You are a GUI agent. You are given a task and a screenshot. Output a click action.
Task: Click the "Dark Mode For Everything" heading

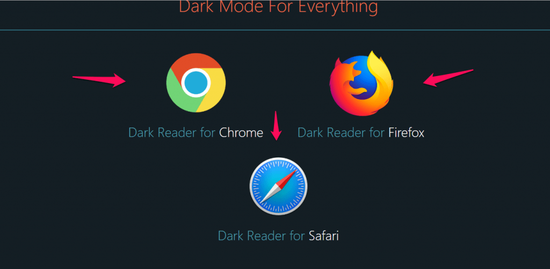(279, 7)
